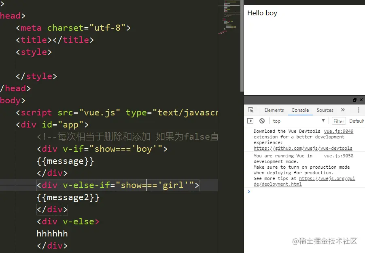Click the code minimap preview
Image resolution: width=365 pixels, height=253 pixels.
pos(229,17)
